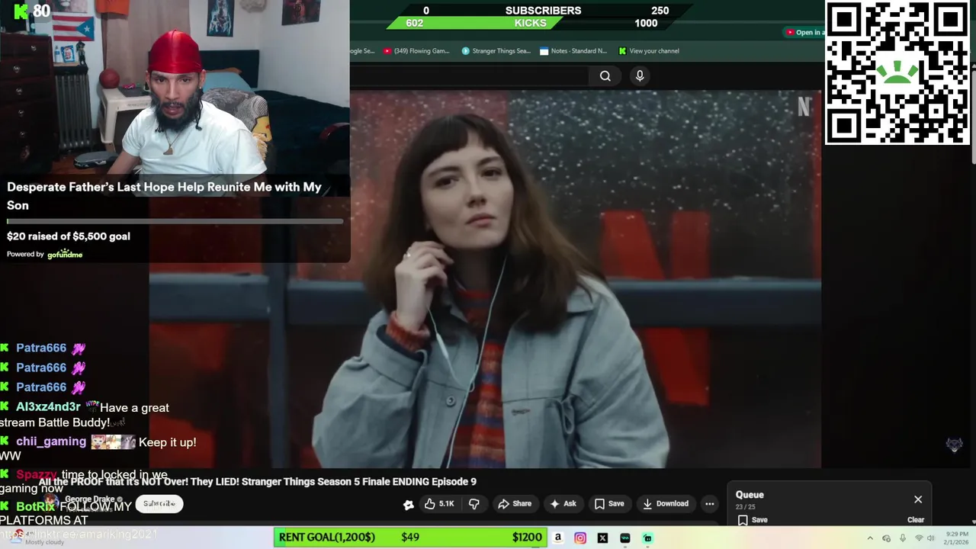Click the Subscribe button beside George Drake
The image size is (976, 549).
(159, 503)
